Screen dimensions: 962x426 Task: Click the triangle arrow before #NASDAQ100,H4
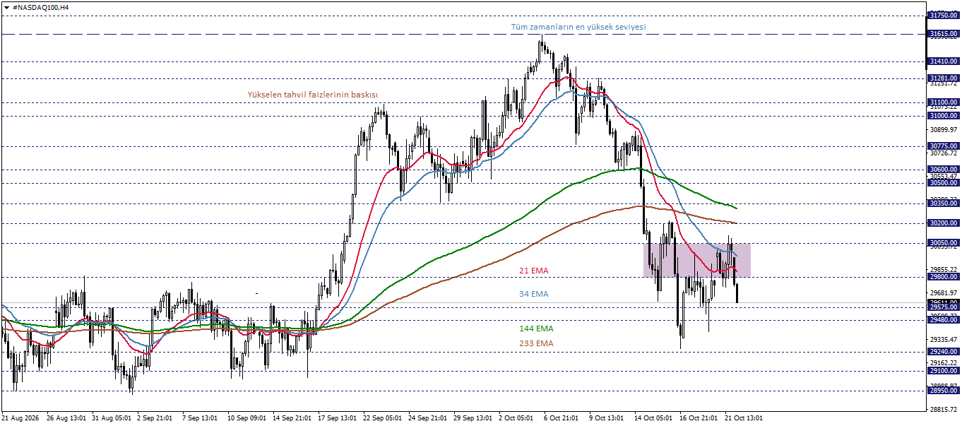6,6
